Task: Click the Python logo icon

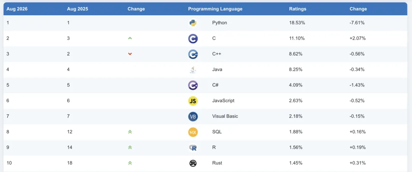Action: click(x=193, y=23)
